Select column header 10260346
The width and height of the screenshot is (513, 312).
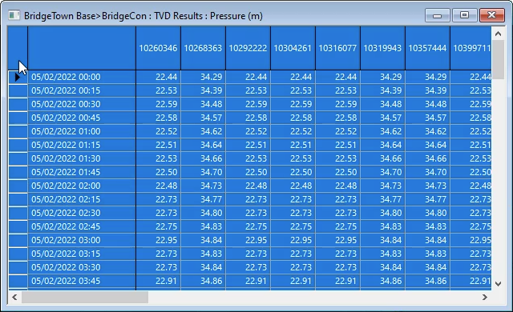click(x=159, y=48)
